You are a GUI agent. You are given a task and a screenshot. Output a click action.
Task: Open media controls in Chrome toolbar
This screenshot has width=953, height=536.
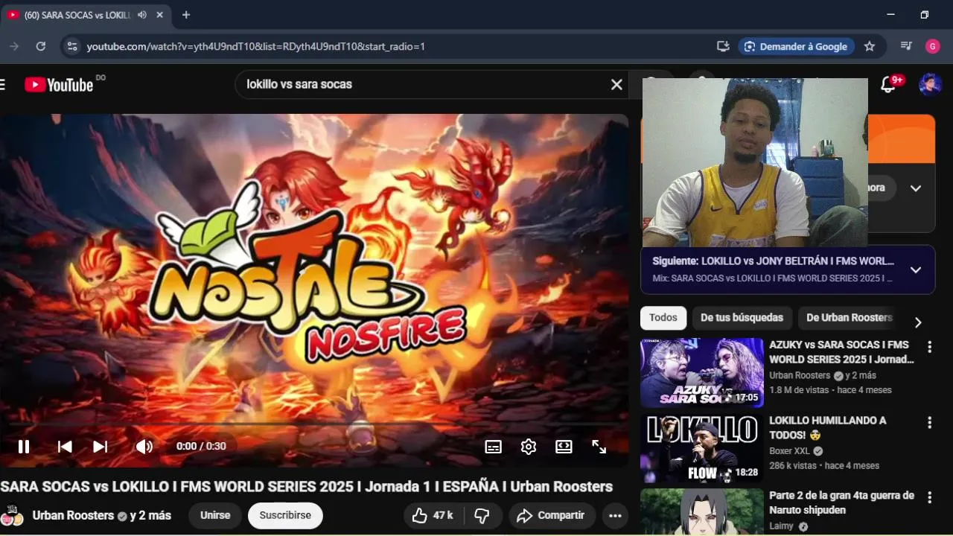[906, 46]
